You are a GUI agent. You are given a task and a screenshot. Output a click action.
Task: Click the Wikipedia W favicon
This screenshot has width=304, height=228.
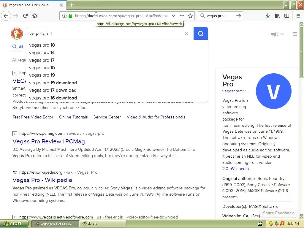click(x=15, y=172)
